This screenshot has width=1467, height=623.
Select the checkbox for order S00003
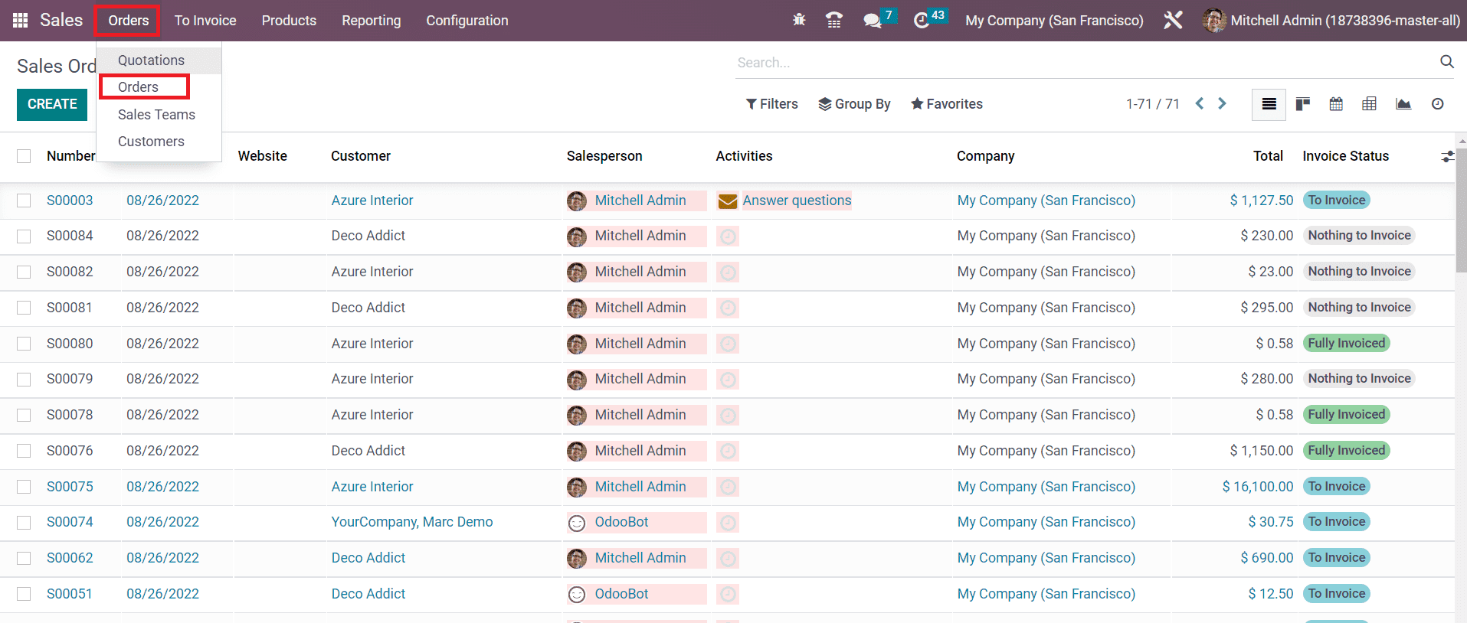coord(24,201)
